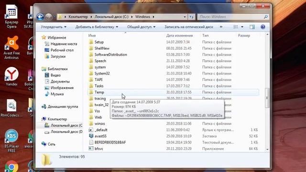Open view options dropdown arrow

click(x=242, y=27)
